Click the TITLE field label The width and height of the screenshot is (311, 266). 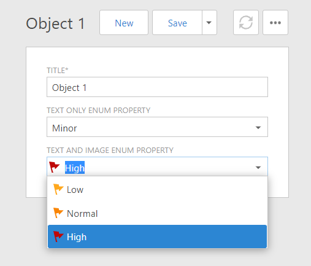[58, 71]
